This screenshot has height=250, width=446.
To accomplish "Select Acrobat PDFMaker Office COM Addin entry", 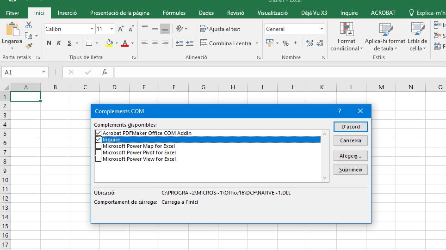I will [147, 133].
